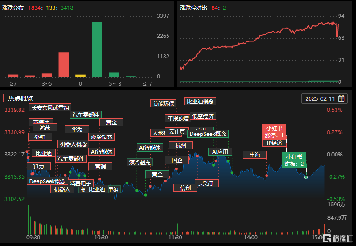Viewport: 356px width, 246px height.
Task: Click the 国企 hotspot tag
Action: 177,160
